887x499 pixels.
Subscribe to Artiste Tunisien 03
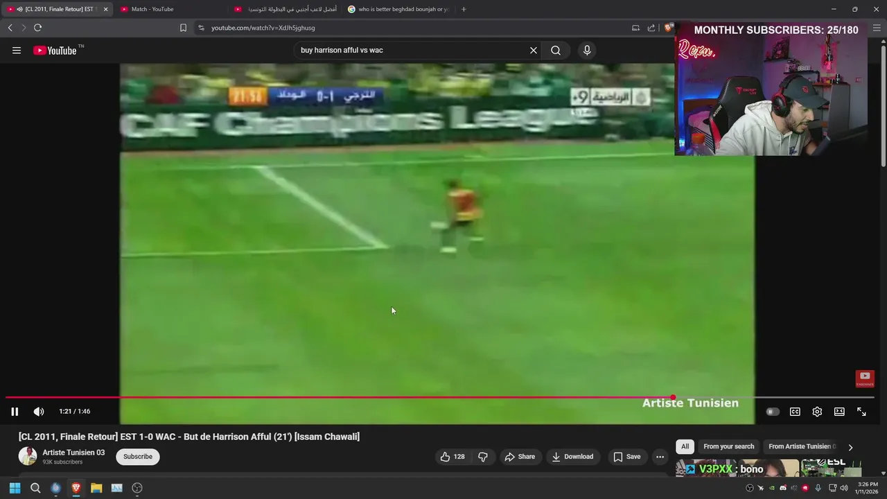click(138, 457)
